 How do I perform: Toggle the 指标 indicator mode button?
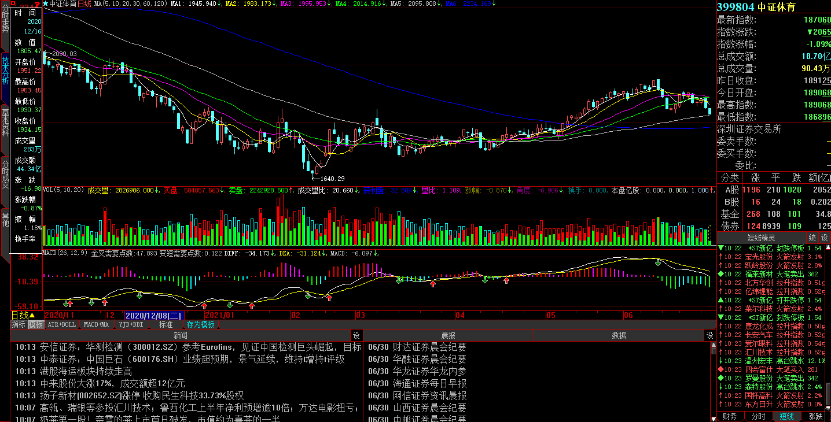coord(19,324)
